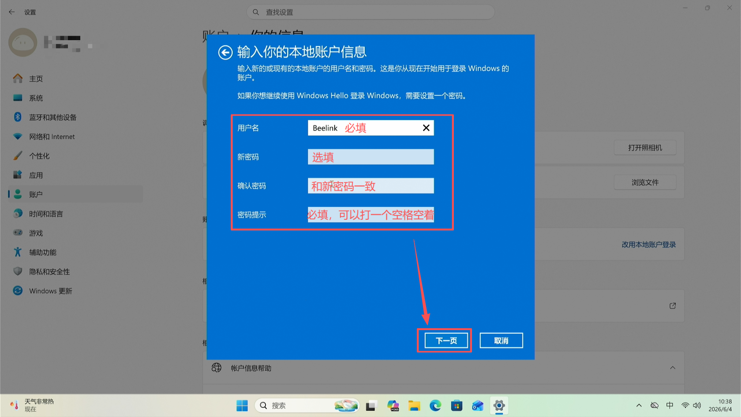Screen dimensions: 741x417
Task: Proceed with the 下一页 button
Action: pos(446,341)
